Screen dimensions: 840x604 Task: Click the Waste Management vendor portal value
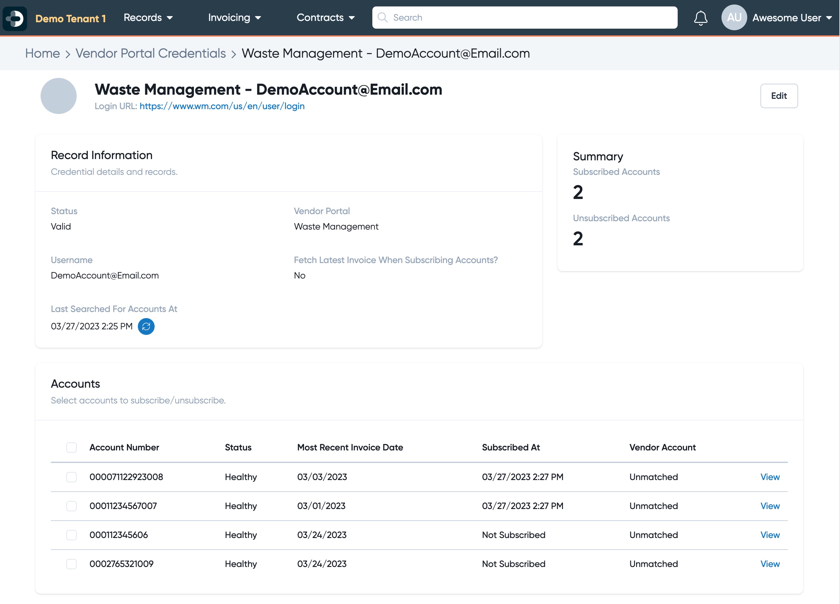pyautogui.click(x=336, y=227)
